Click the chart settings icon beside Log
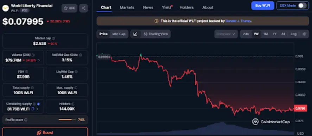 (x=304, y=34)
